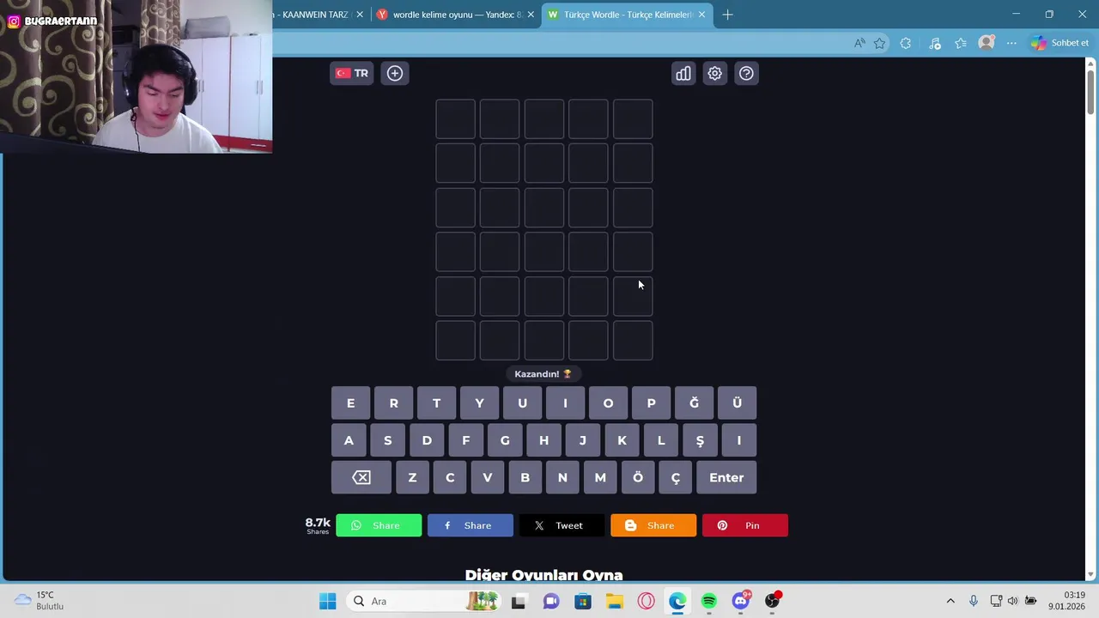Open the Teams chat taskbar icon
Image resolution: width=1099 pixels, height=618 pixels.
[x=550, y=602]
